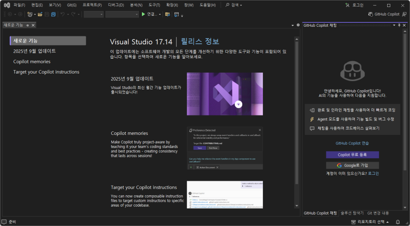Open the Git(G) menu

72,5
